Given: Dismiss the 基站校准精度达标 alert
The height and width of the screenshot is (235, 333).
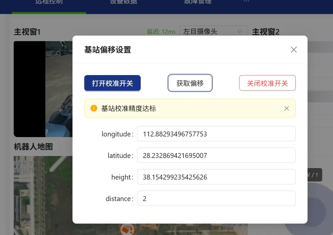Looking at the screenshot, I should [x=287, y=108].
